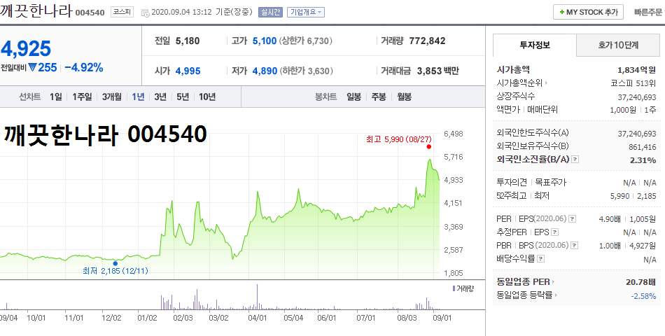Show the 일봉 daily candle chart
The image size is (665, 336).
point(353,97)
